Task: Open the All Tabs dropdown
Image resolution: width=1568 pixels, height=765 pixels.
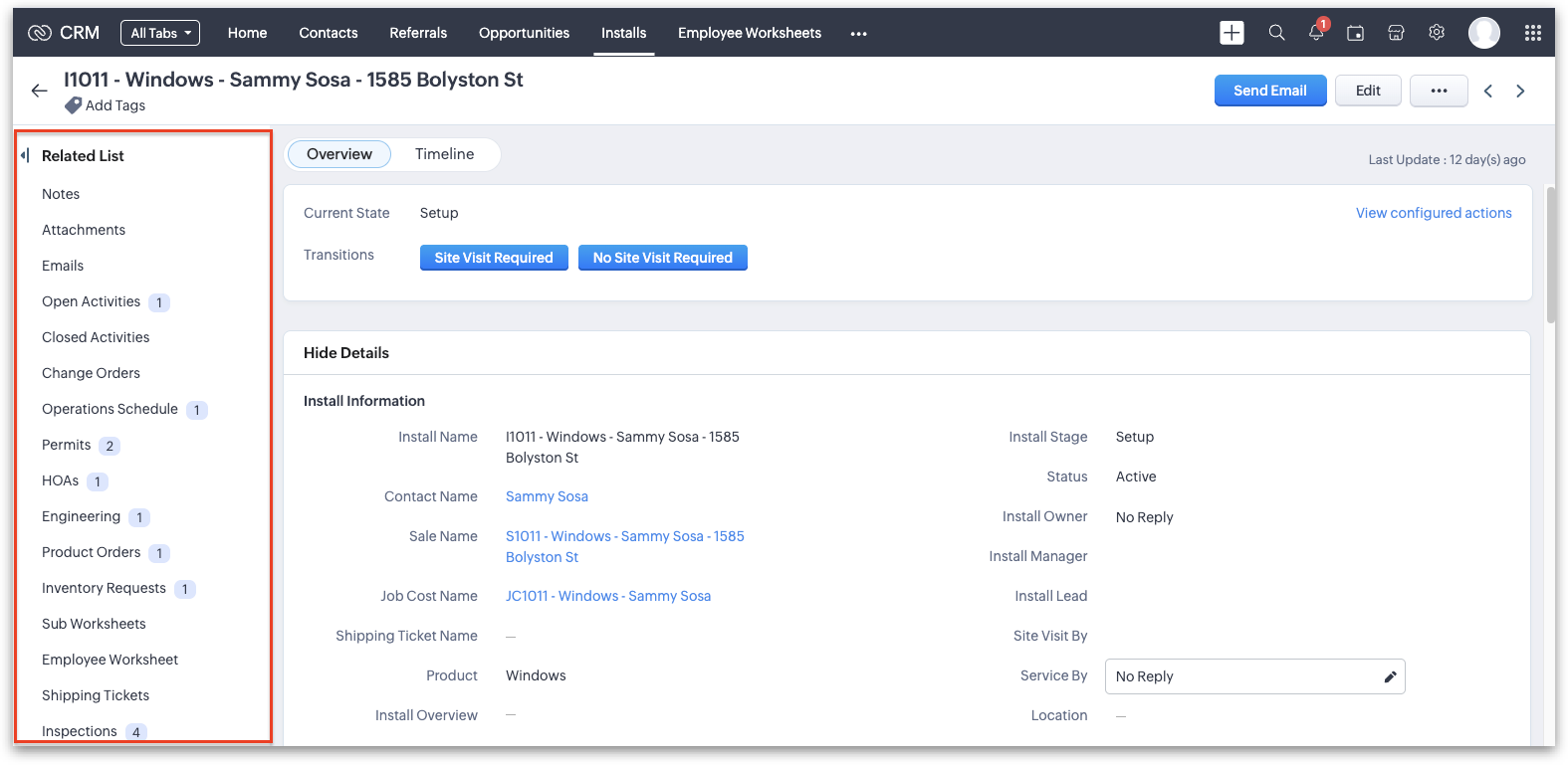Action: tap(160, 33)
